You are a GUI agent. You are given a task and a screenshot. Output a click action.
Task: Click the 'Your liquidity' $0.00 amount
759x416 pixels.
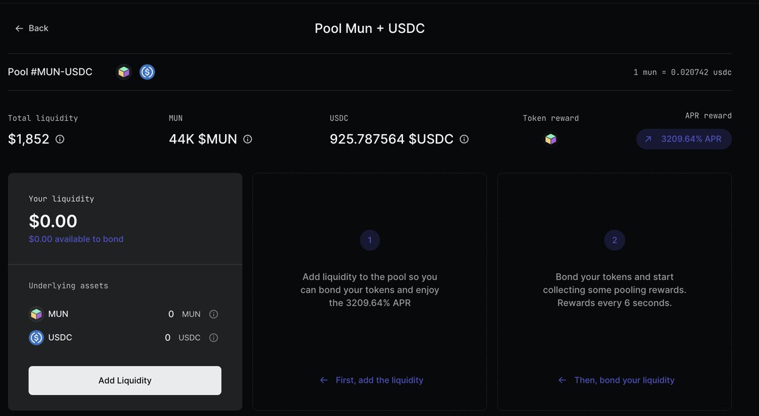(53, 221)
